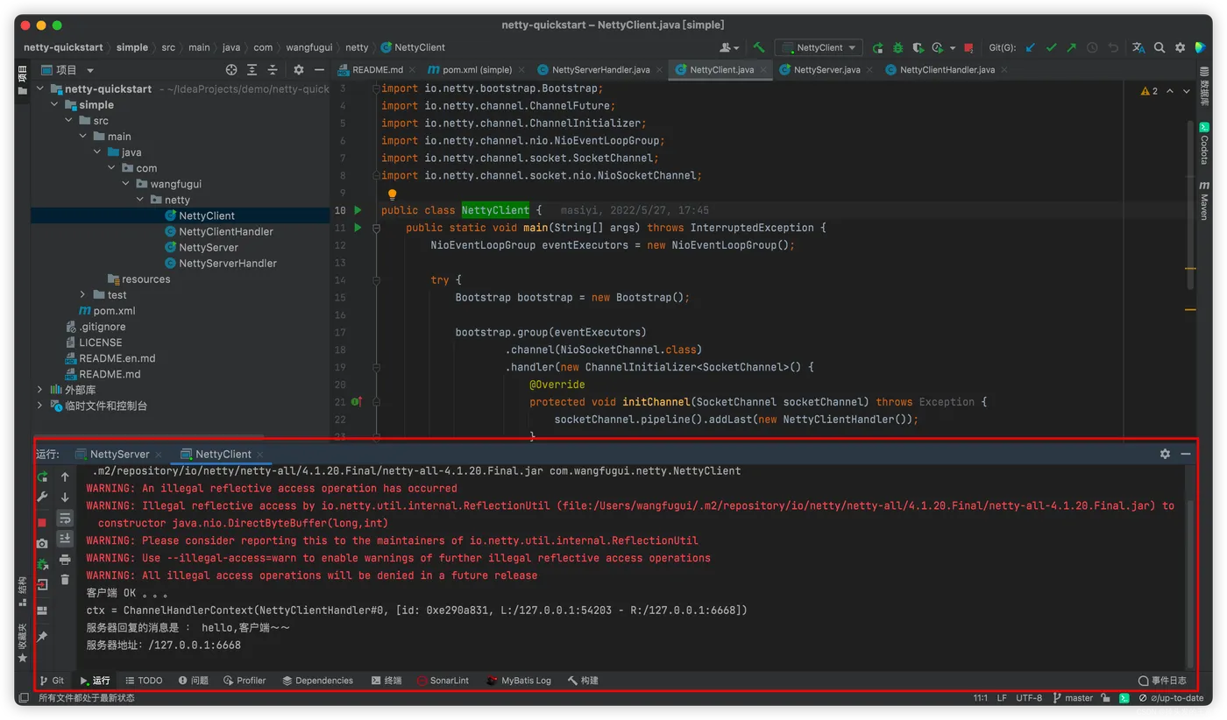Expand the test folder
Screen dimensions: 1227x720
click(82, 294)
